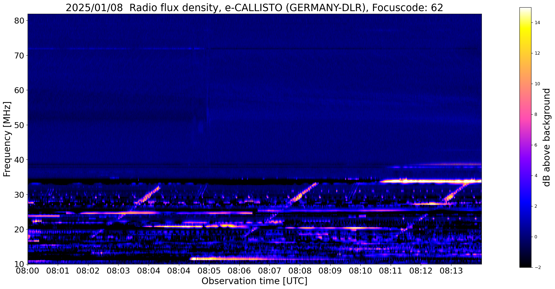Click the 08:00 time tick label

point(28,271)
